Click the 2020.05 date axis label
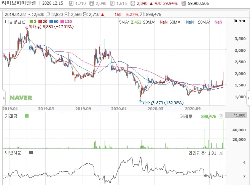The width and height of the screenshot is (250, 185). coord(156,109)
